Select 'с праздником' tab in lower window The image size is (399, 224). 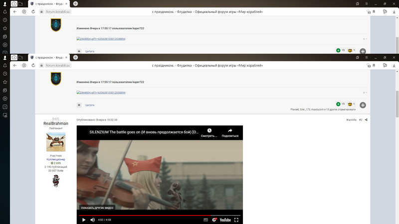coord(48,57)
